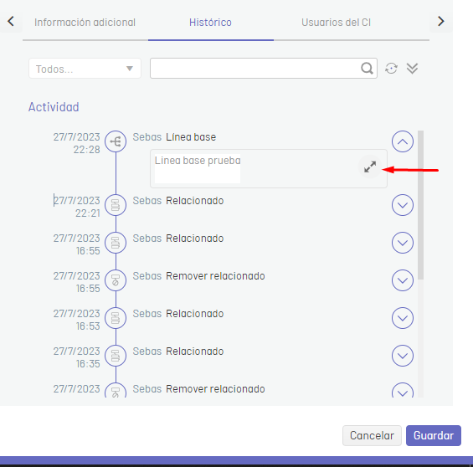Click the refresh history icon beside search field
The width and height of the screenshot is (473, 467).
[x=391, y=69]
